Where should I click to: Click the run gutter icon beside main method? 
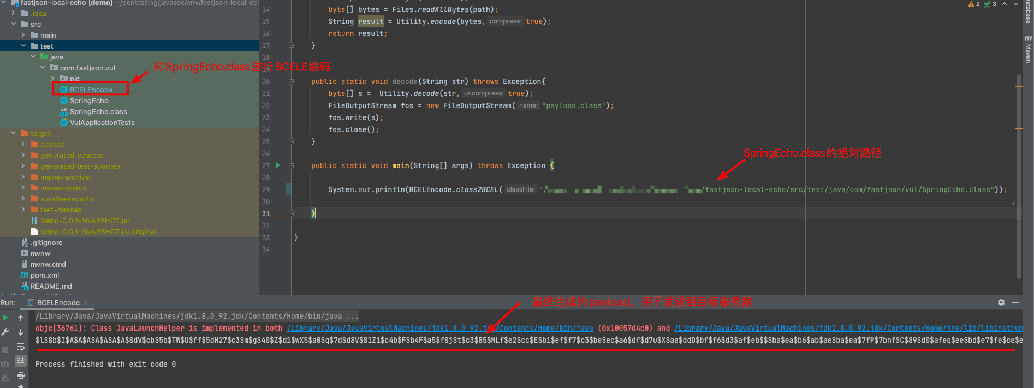click(278, 165)
